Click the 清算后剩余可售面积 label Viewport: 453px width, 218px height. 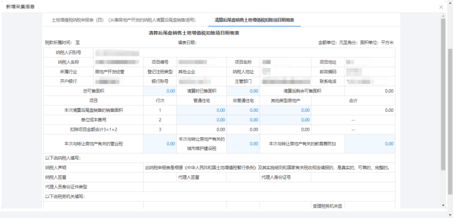(302, 91)
